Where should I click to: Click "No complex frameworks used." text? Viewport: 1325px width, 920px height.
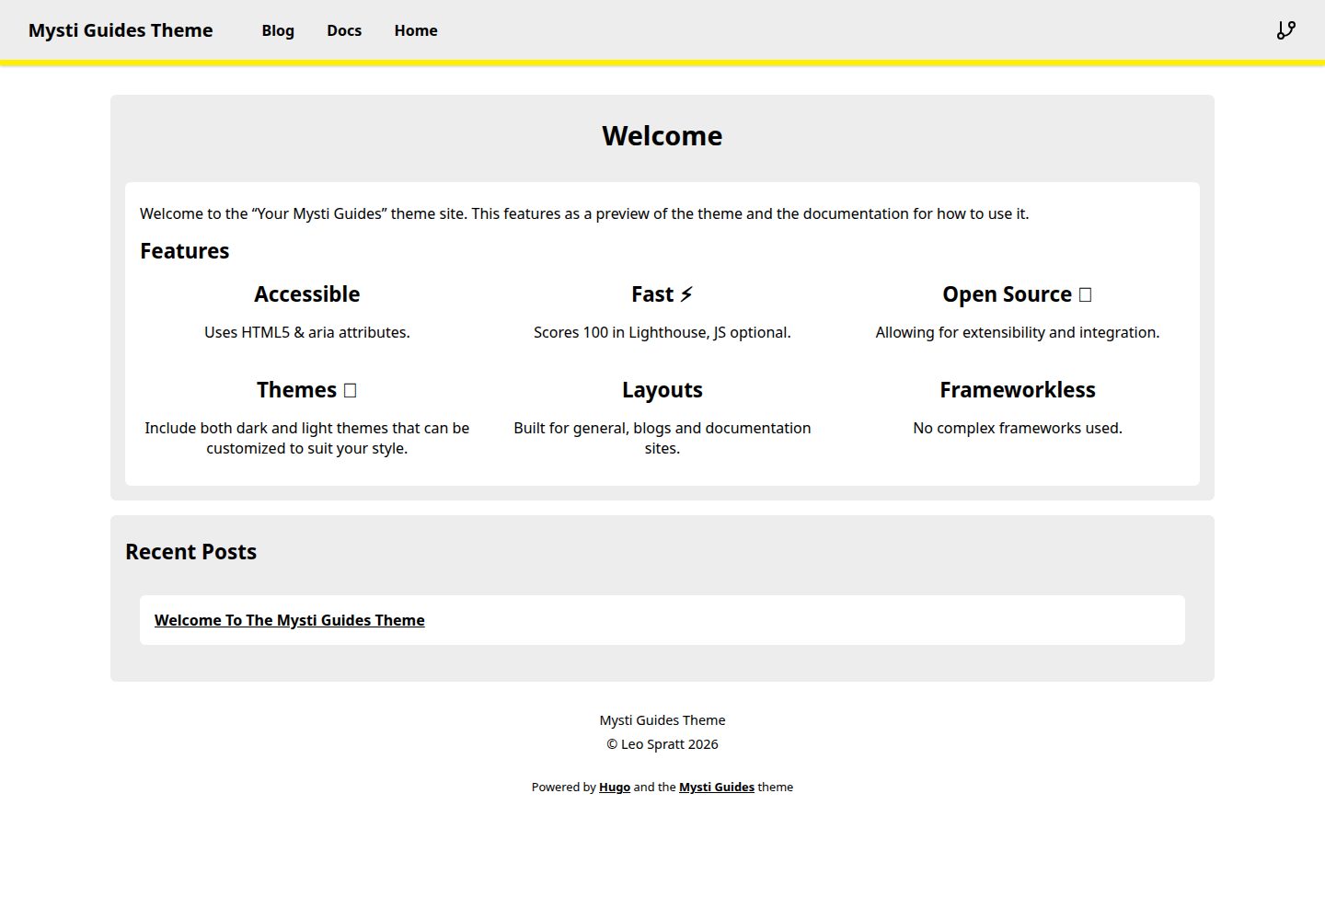point(1018,429)
